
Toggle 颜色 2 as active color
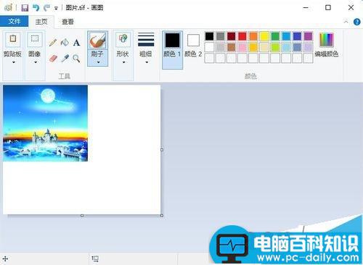tap(193, 46)
